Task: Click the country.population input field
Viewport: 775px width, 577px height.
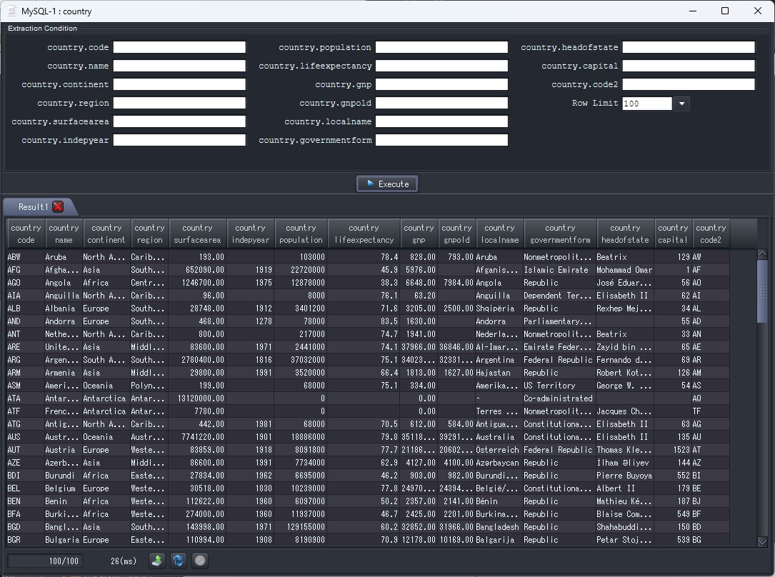Action: tap(441, 47)
